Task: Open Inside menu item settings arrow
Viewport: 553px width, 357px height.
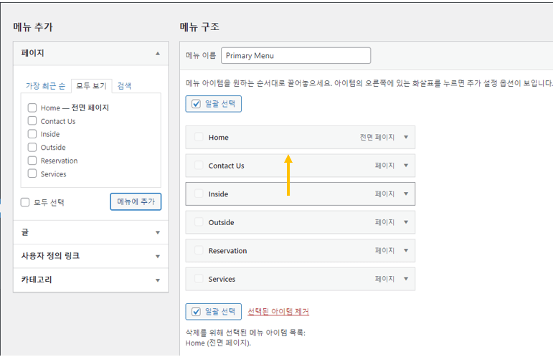Action: (406, 194)
